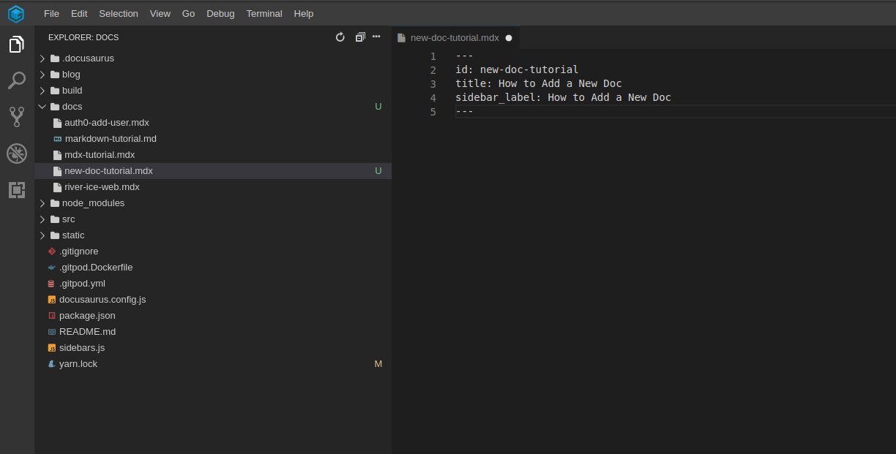Open Explorer's more actions ellipsis menu
This screenshot has width=896, height=454.
(376, 37)
